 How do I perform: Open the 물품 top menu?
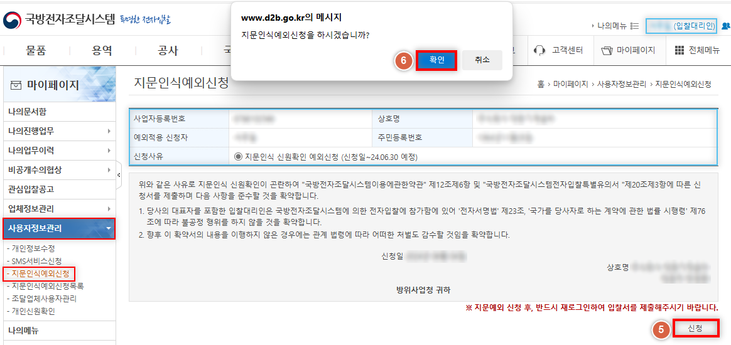tap(36, 50)
